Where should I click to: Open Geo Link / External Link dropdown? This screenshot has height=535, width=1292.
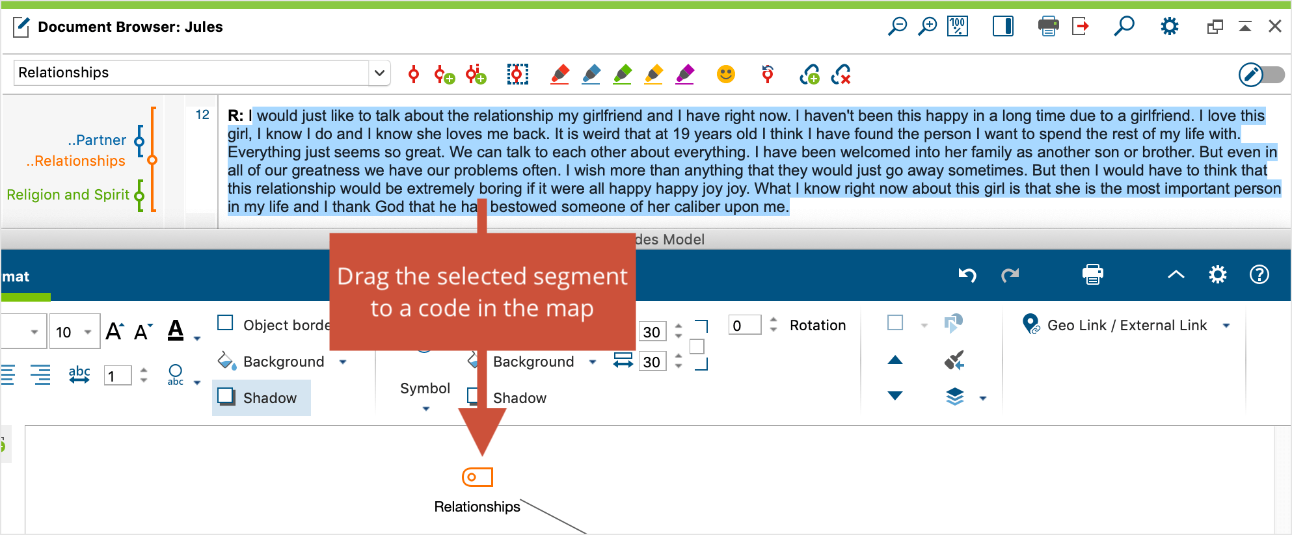click(1226, 326)
